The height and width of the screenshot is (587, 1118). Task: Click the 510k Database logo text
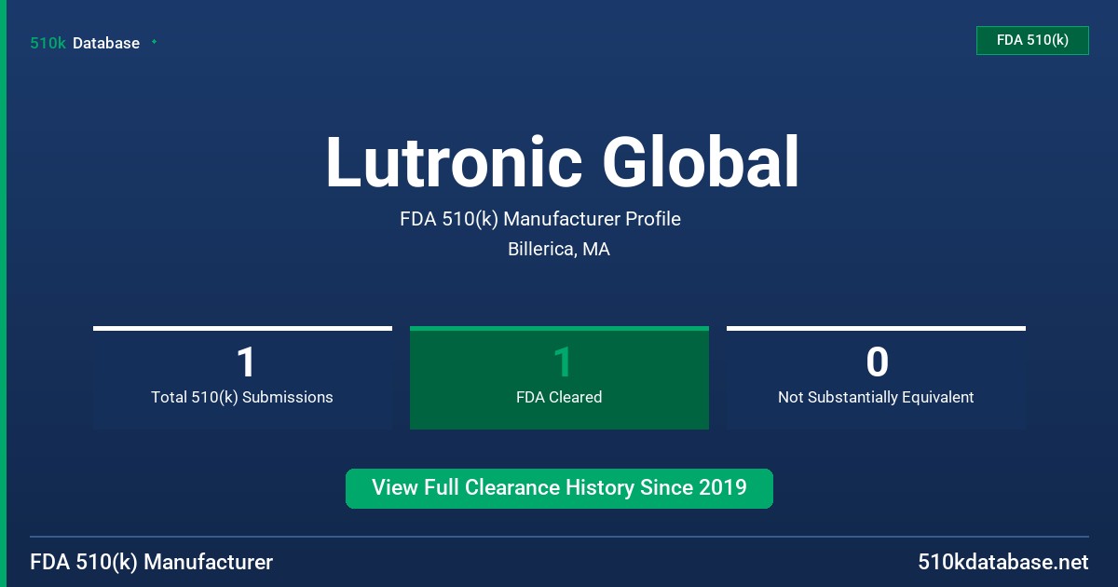tap(85, 43)
